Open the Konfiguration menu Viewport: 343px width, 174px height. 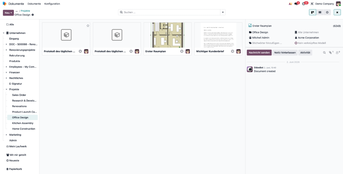click(52, 4)
